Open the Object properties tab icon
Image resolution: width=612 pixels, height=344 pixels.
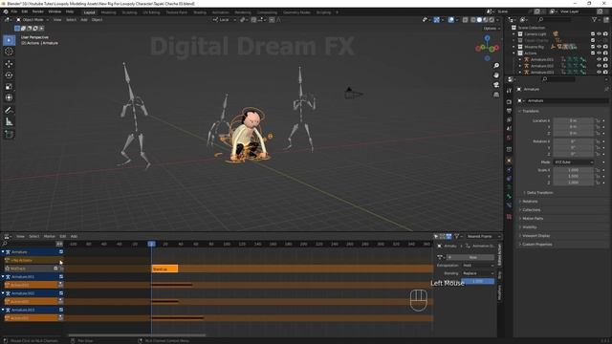[509, 161]
